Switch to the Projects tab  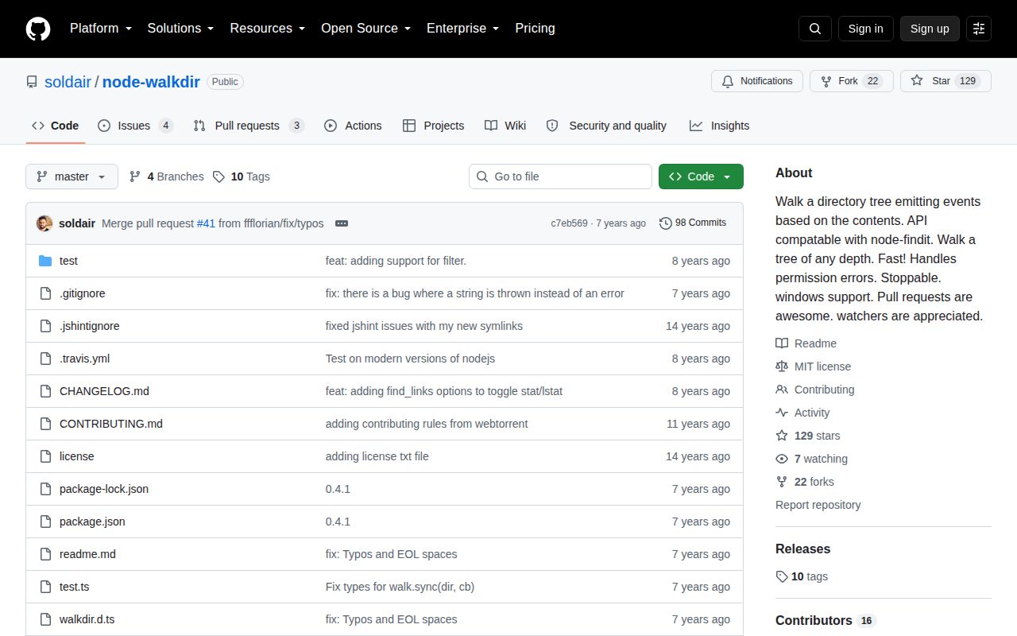pos(433,126)
